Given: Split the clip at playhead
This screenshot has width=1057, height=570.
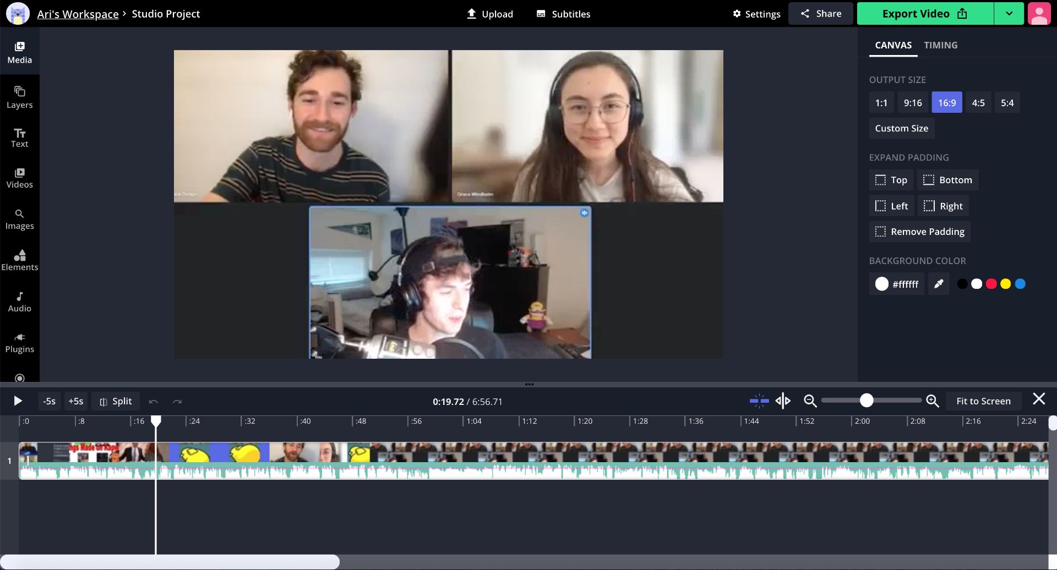Looking at the screenshot, I should [x=116, y=401].
